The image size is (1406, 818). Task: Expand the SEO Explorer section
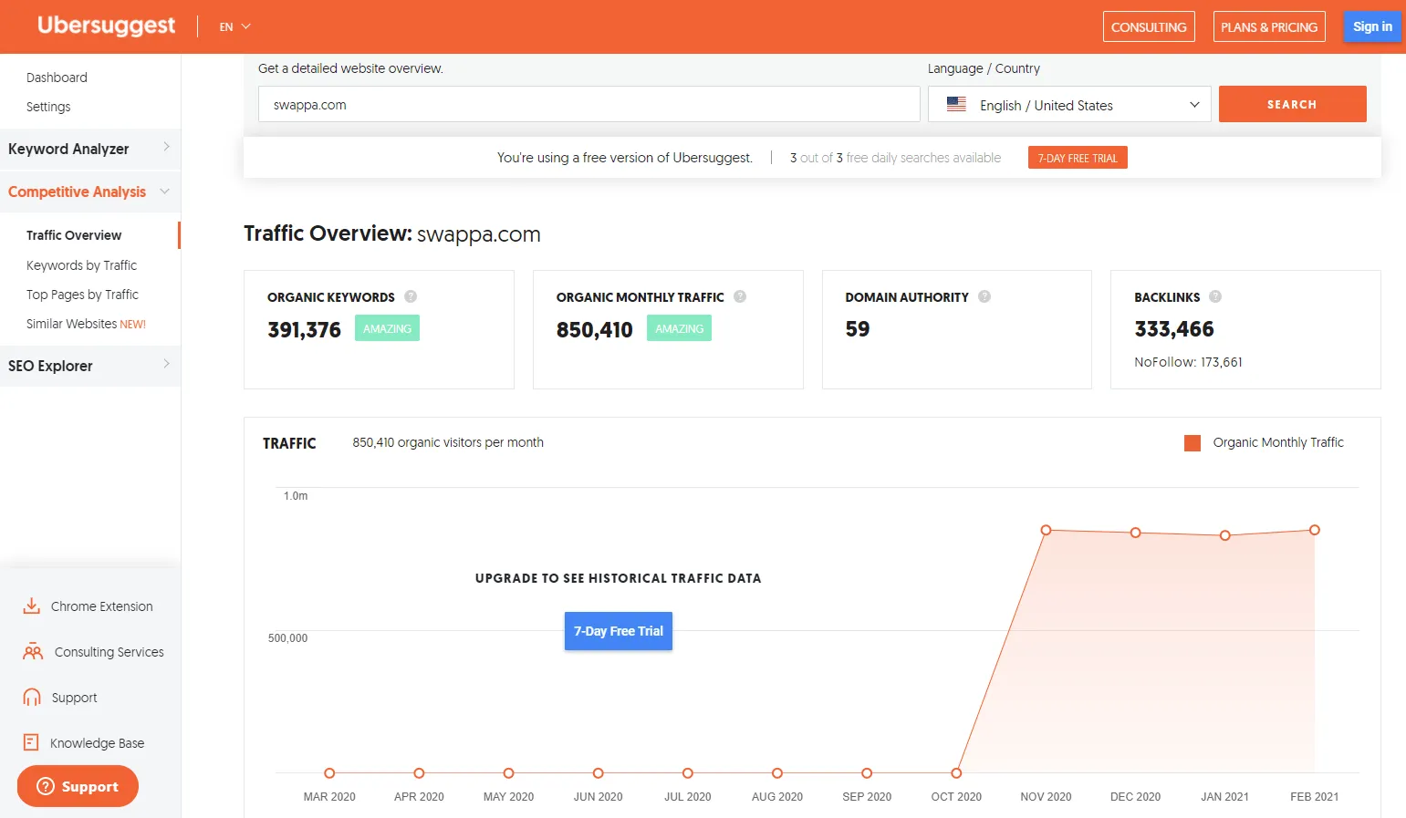pos(89,366)
